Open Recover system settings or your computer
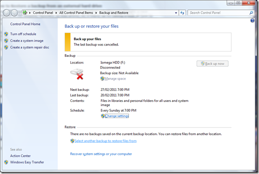 [x=101, y=154]
